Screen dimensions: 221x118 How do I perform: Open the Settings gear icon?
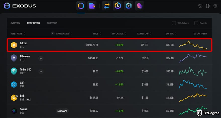(x=215, y=6)
